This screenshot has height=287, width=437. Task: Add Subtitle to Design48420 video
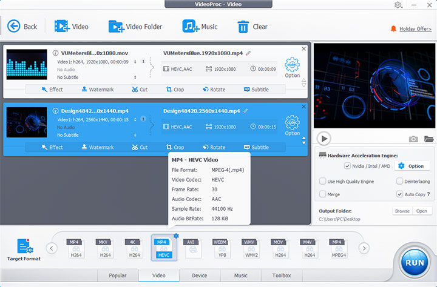[x=256, y=147]
